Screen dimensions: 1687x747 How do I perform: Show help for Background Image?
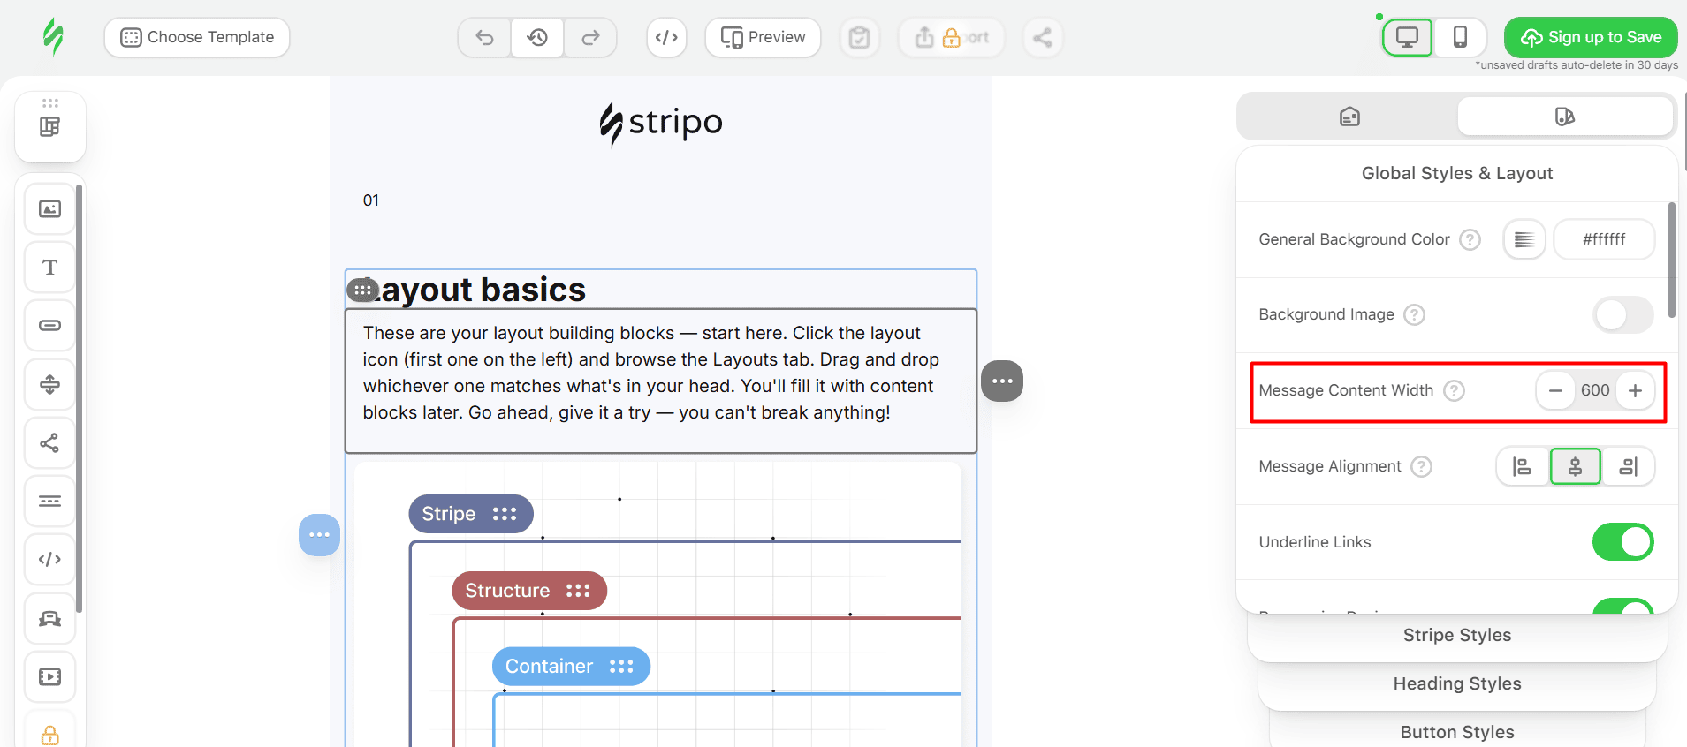1415,314
